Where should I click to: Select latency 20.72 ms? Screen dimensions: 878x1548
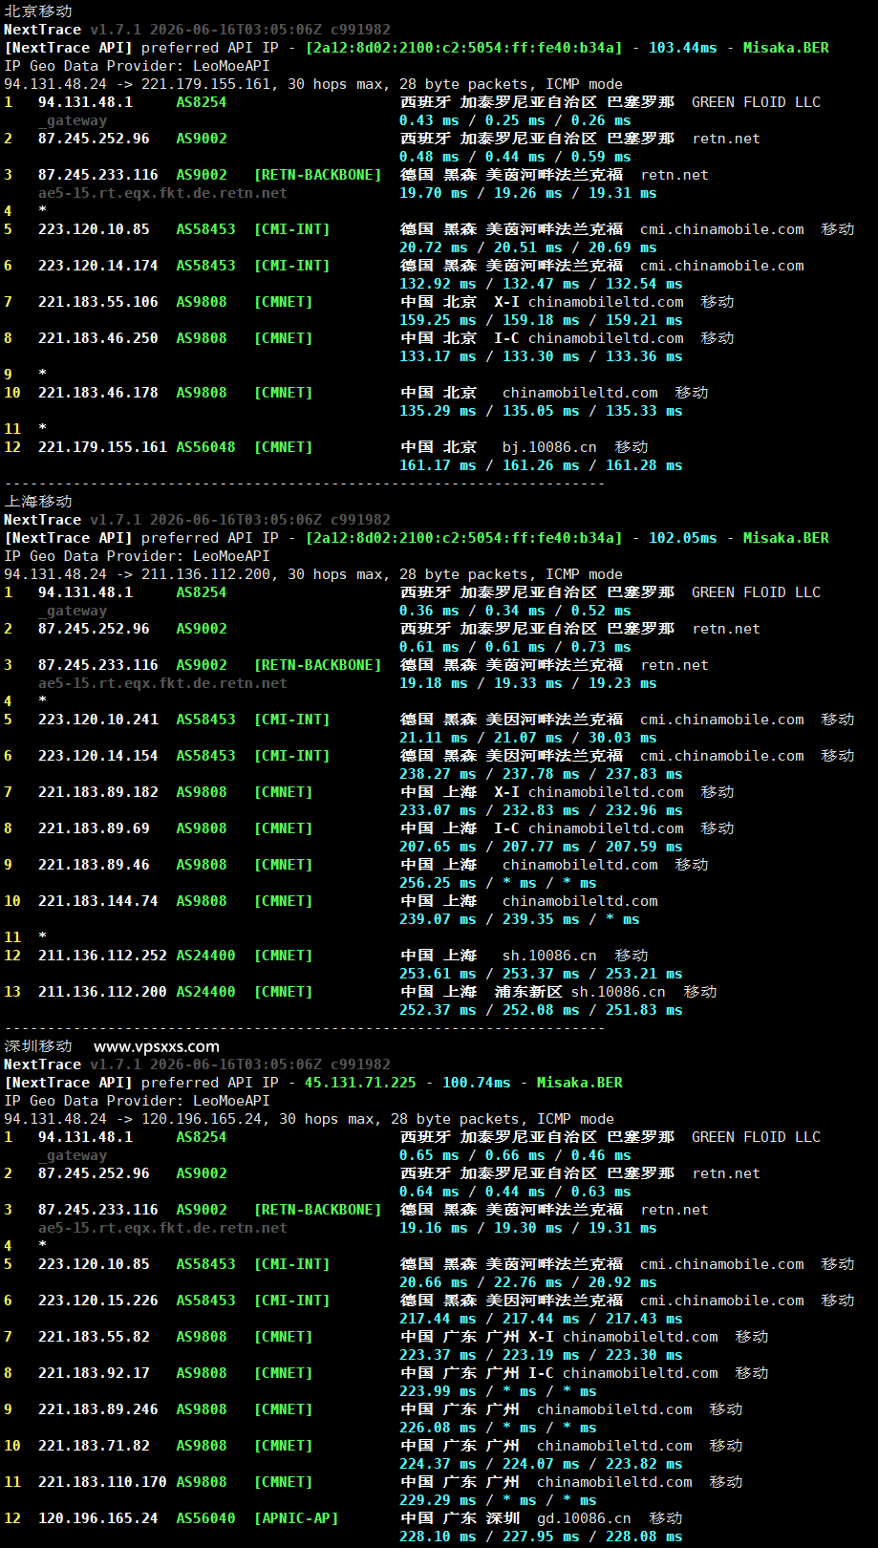(434, 247)
